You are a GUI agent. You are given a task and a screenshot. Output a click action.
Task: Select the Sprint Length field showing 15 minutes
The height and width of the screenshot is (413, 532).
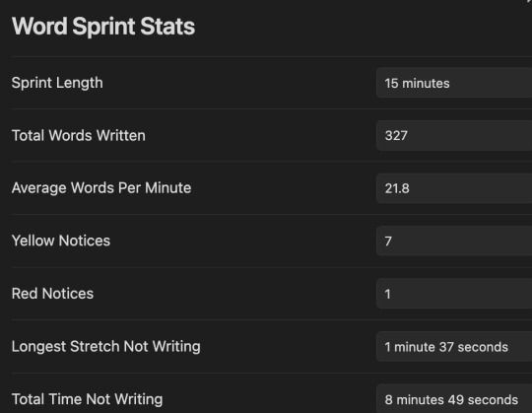click(x=454, y=83)
